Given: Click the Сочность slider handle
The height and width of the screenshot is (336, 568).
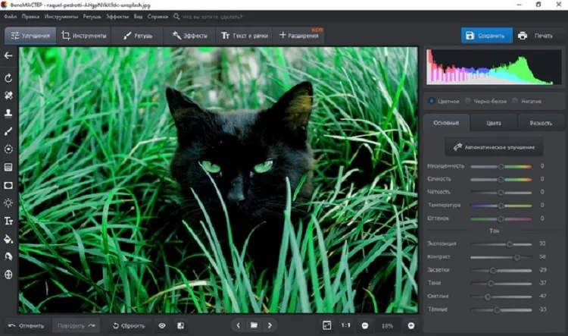Looking at the screenshot, I should 501,180.
